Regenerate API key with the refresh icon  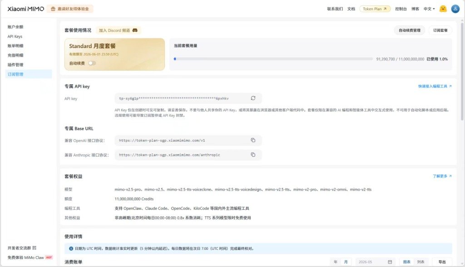(x=253, y=98)
